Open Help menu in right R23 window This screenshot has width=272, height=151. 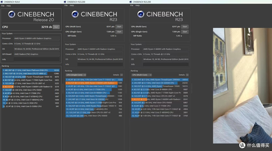coord(138,5)
